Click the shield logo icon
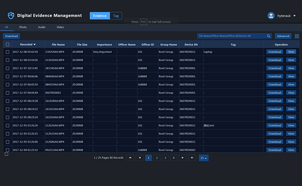The height and width of the screenshot is (186, 302). (11, 15)
